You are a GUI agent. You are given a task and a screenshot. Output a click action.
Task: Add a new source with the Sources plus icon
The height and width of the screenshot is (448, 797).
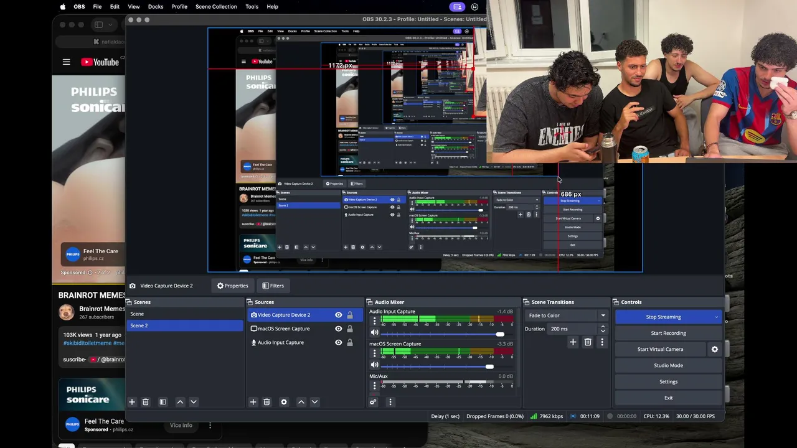pyautogui.click(x=253, y=402)
